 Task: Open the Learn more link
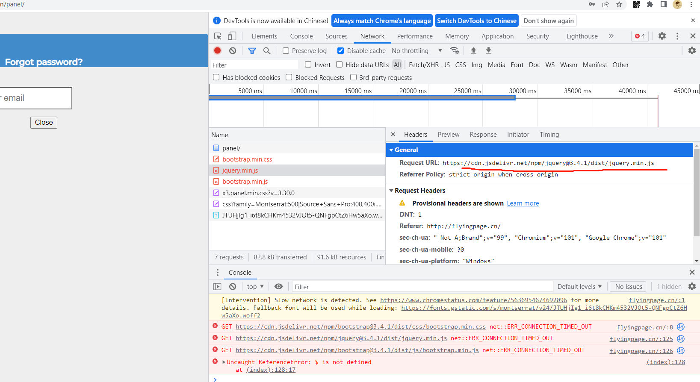tap(523, 203)
